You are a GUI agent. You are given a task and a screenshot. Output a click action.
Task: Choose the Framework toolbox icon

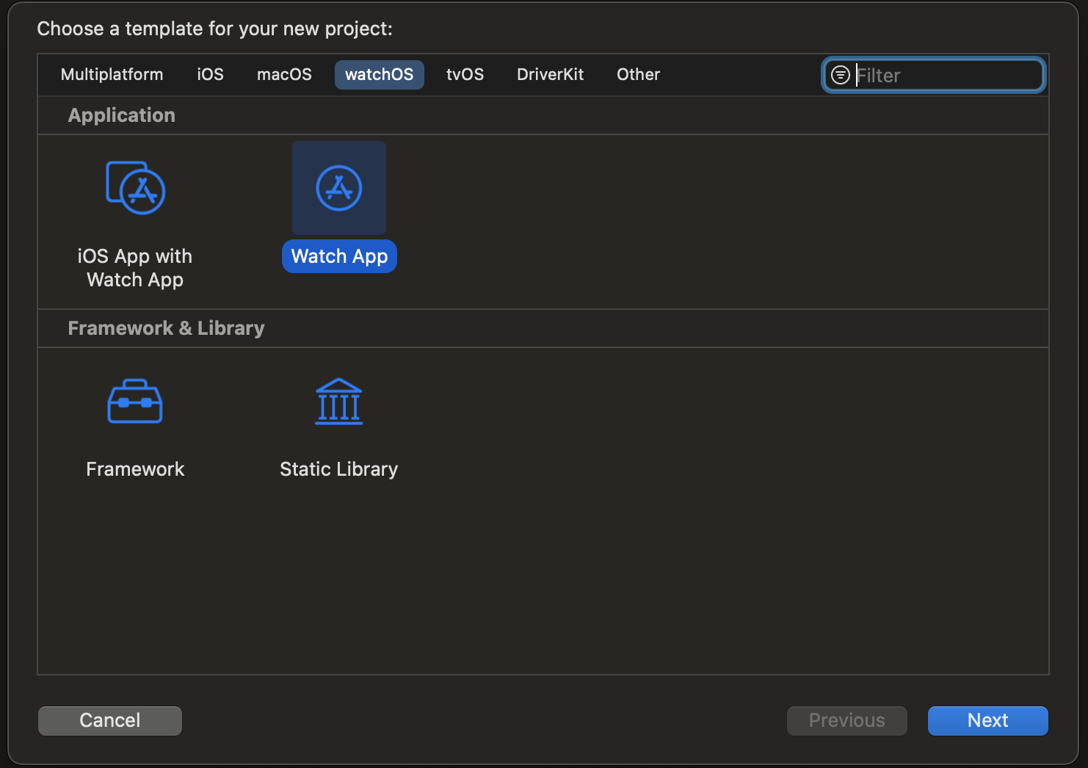[x=135, y=402]
